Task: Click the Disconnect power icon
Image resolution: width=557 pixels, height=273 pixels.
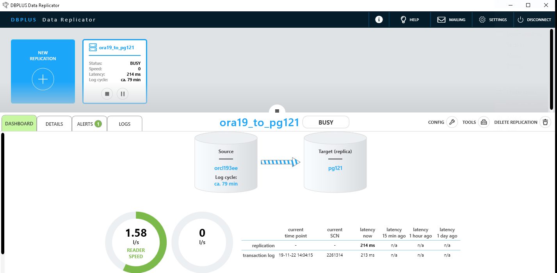Action: 520,20
